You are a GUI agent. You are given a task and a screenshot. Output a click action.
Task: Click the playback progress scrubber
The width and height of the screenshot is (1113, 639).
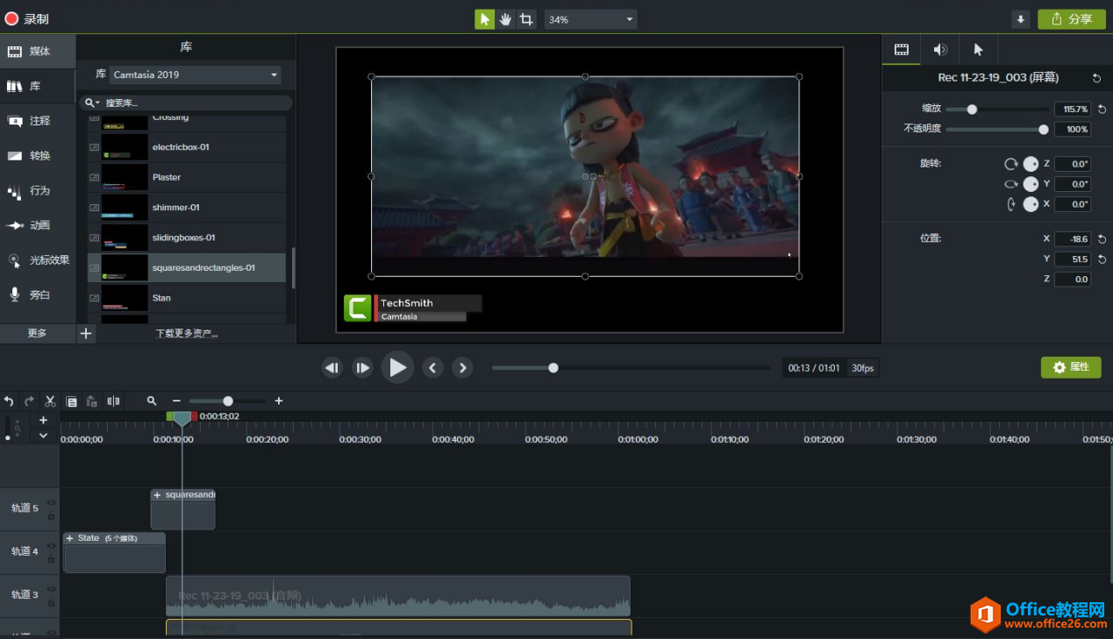point(553,368)
